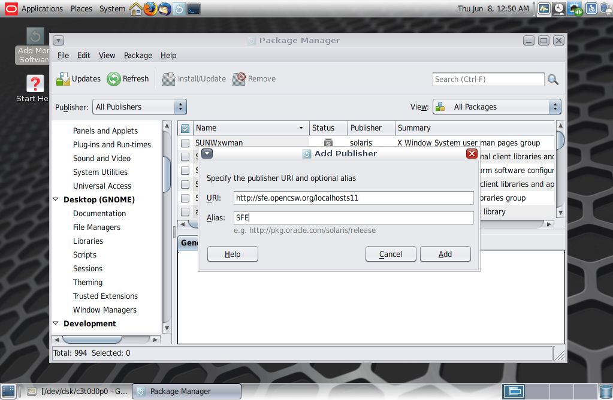The image size is (613, 400).
Task: Select the Remove toolbar icon
Action: point(254,78)
